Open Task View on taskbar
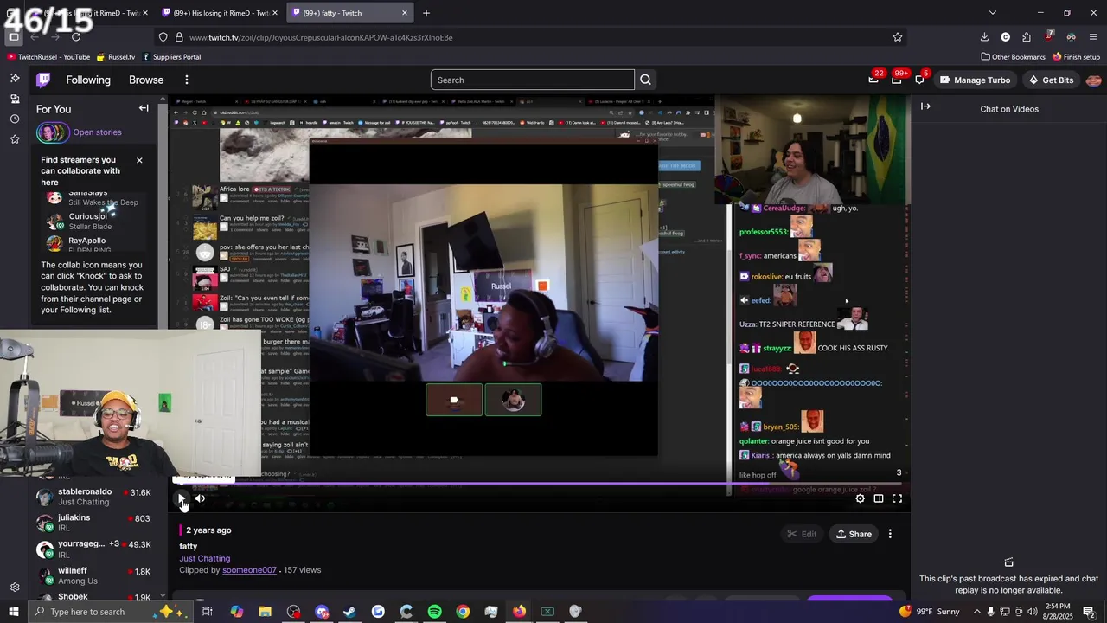The width and height of the screenshot is (1107, 623). [208, 612]
